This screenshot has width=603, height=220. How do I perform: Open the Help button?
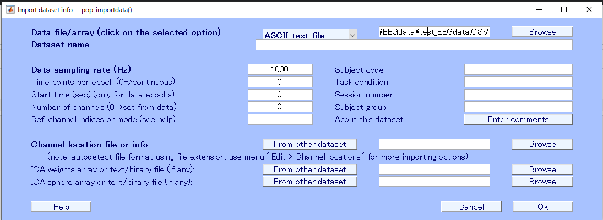(x=61, y=207)
